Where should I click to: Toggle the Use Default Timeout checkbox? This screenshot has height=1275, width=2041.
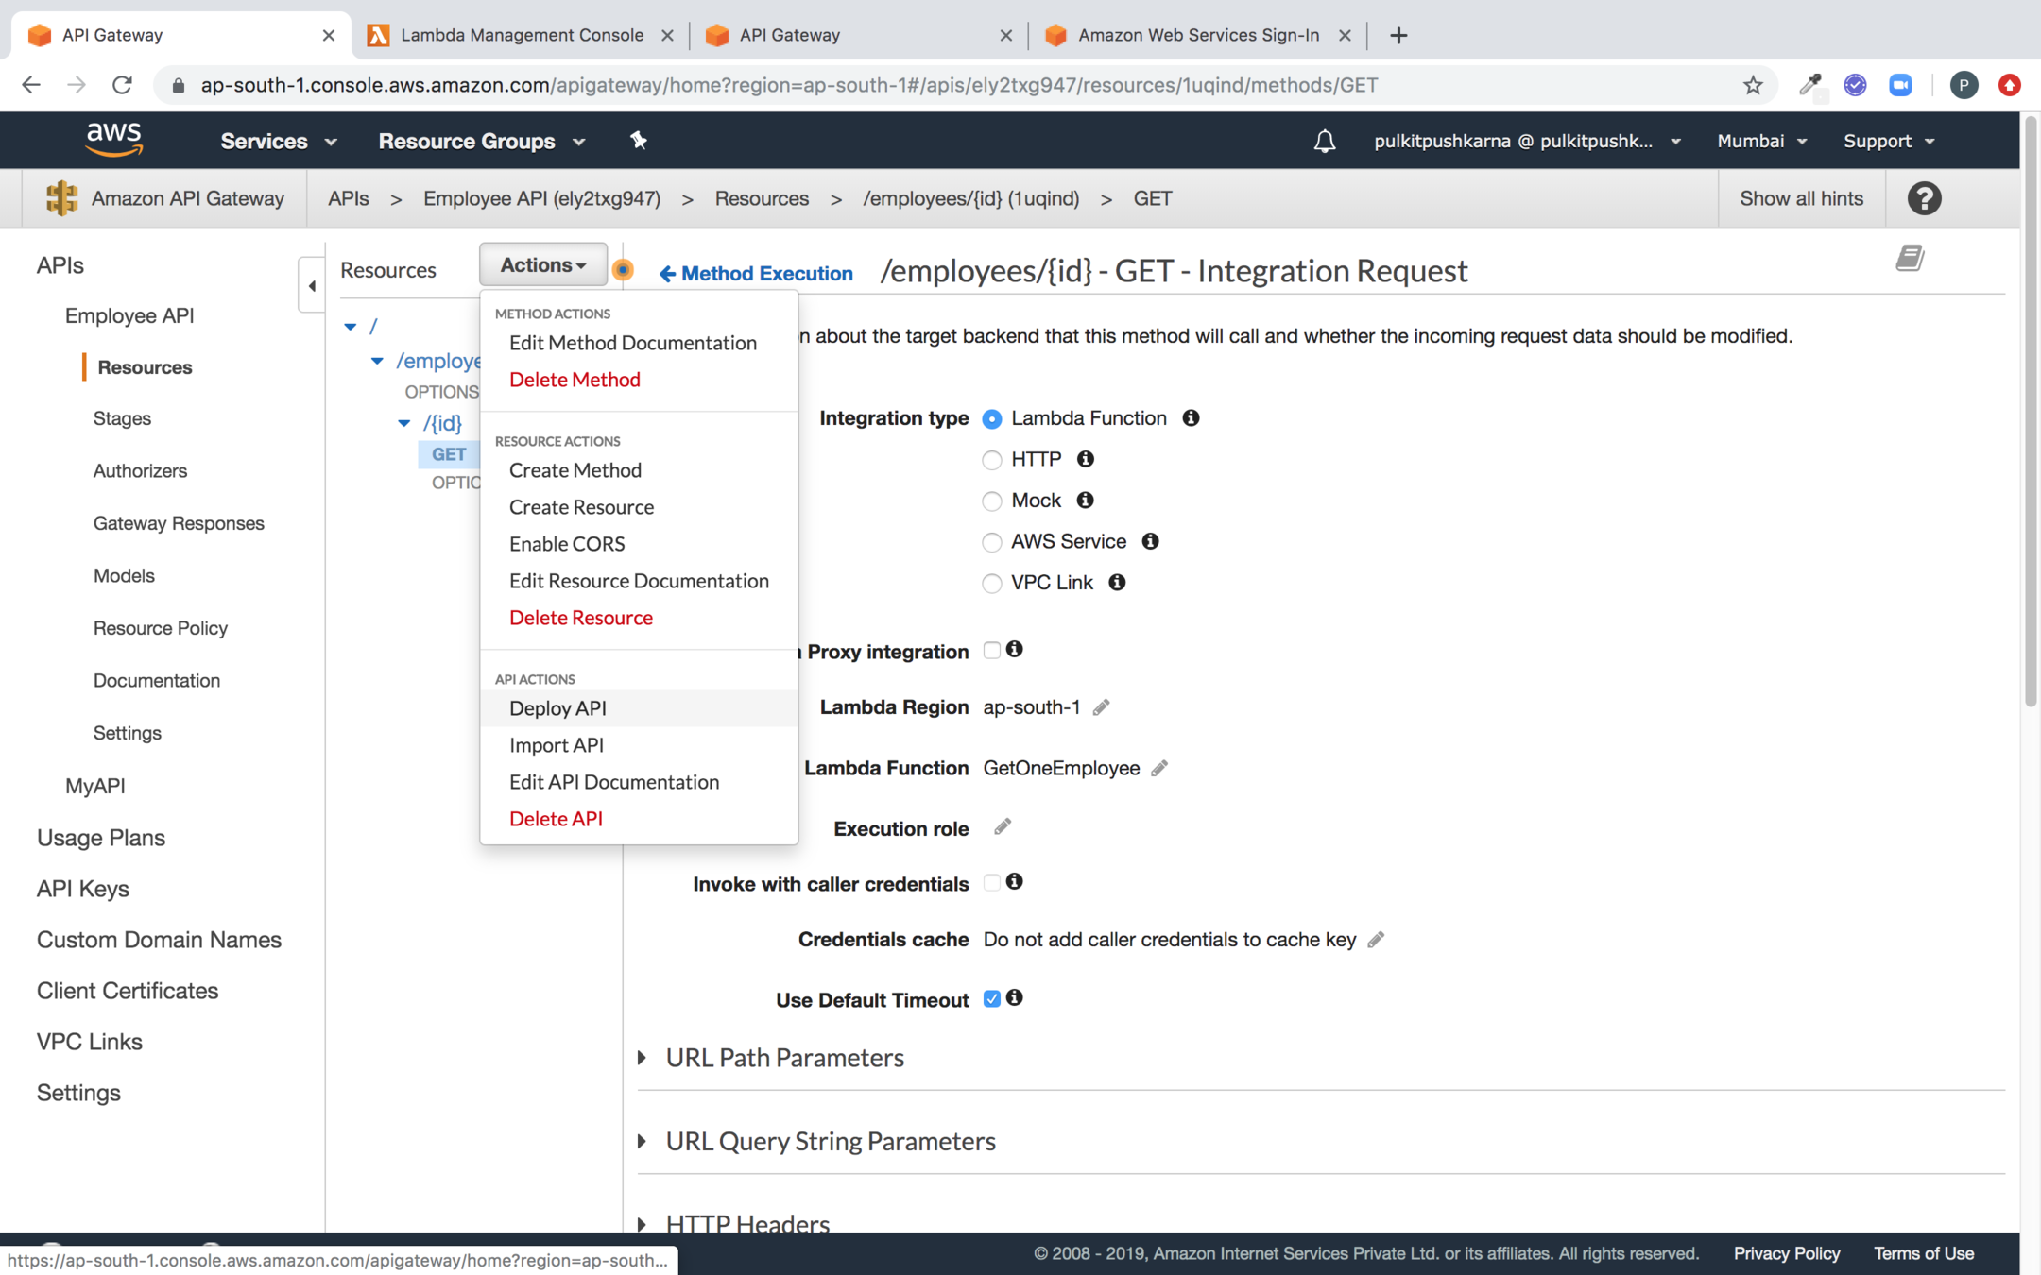(991, 998)
